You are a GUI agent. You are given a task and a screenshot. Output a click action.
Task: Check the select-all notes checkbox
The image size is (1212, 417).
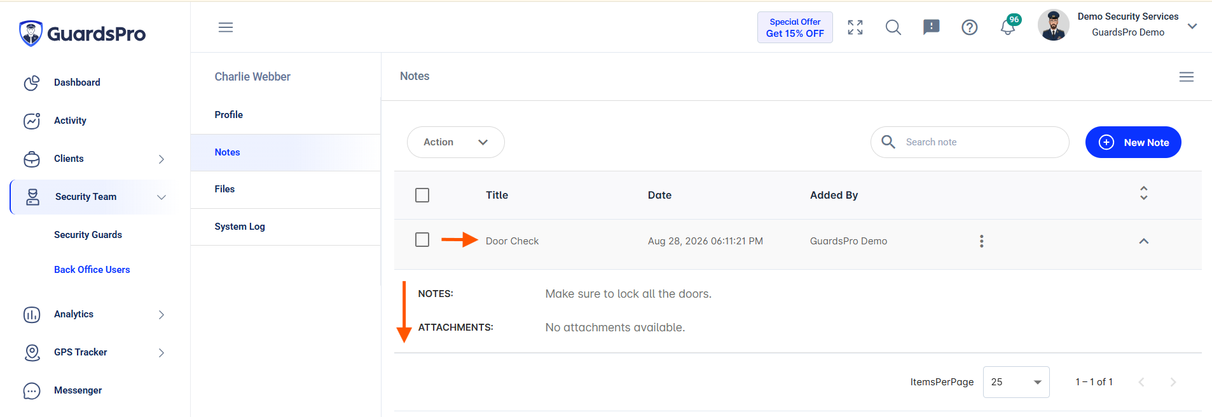tap(422, 195)
